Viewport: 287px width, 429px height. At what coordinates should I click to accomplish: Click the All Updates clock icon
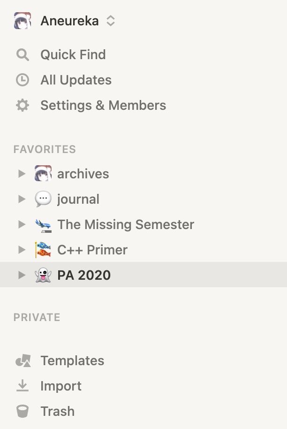coord(22,80)
